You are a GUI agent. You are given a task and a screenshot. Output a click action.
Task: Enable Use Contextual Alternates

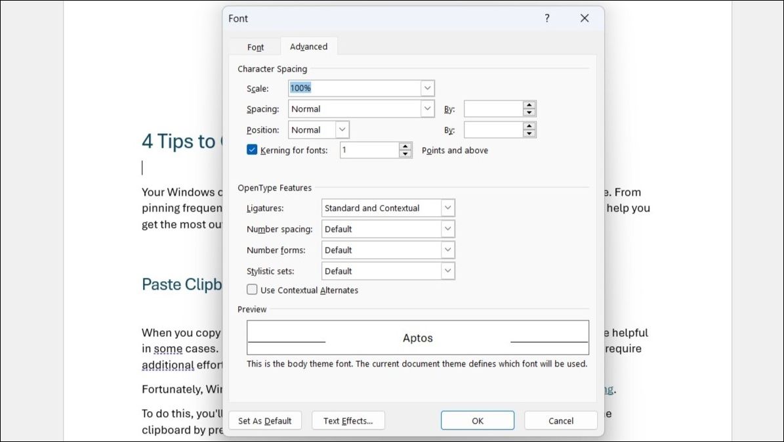pyautogui.click(x=251, y=290)
